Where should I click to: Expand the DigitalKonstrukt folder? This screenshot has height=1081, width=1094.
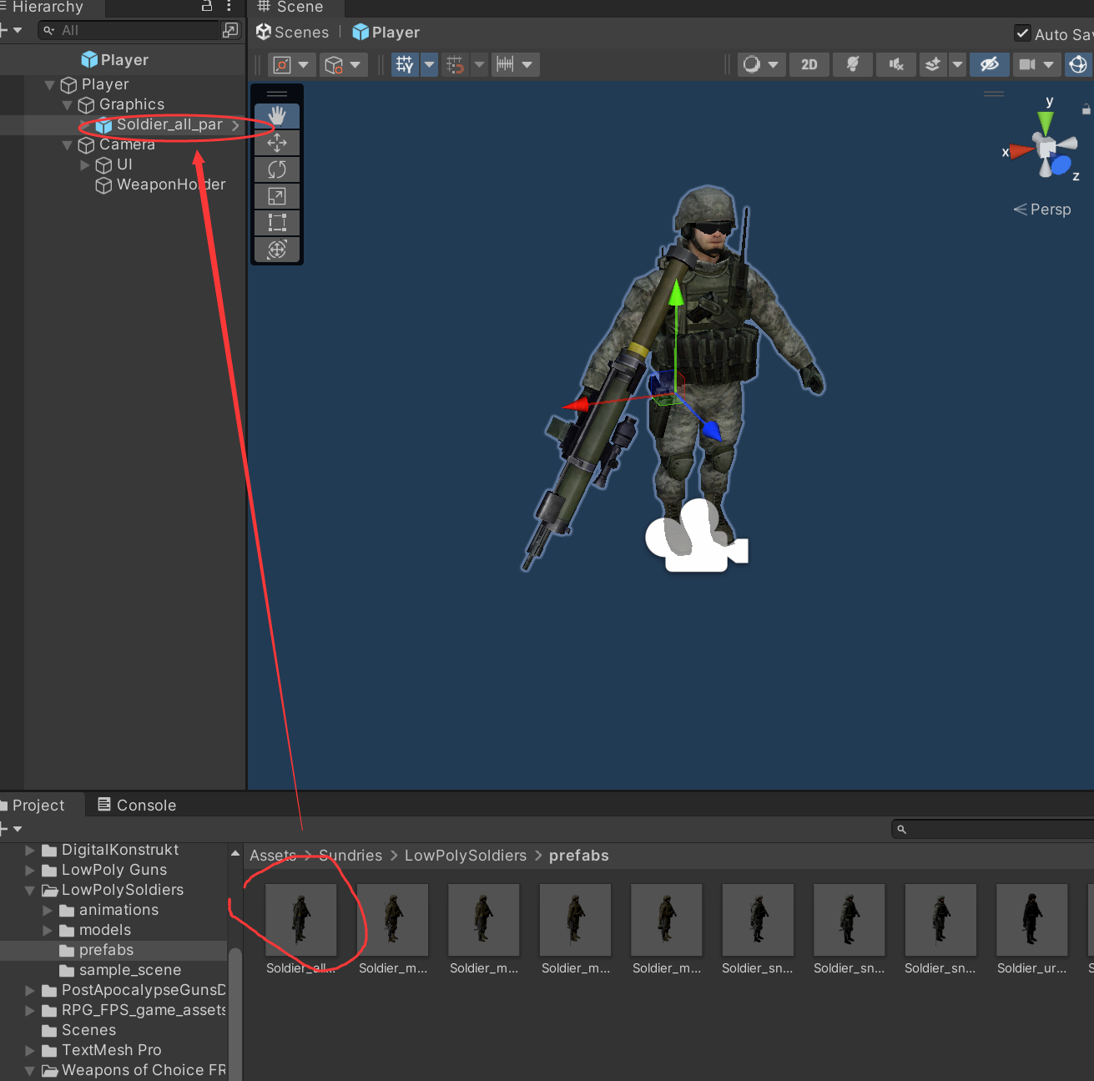click(x=30, y=851)
